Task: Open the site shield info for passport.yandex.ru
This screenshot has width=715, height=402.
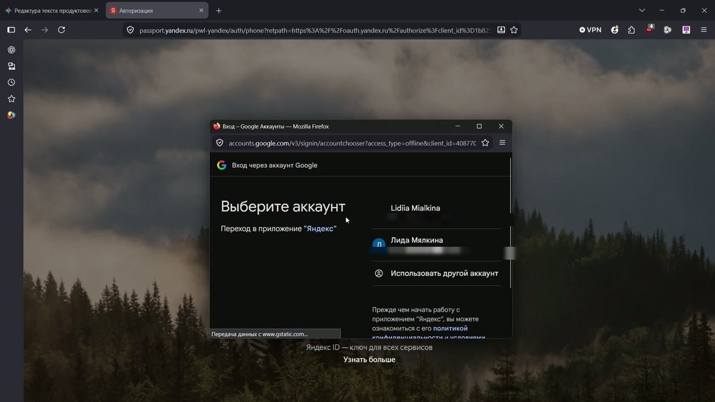Action: [130, 30]
